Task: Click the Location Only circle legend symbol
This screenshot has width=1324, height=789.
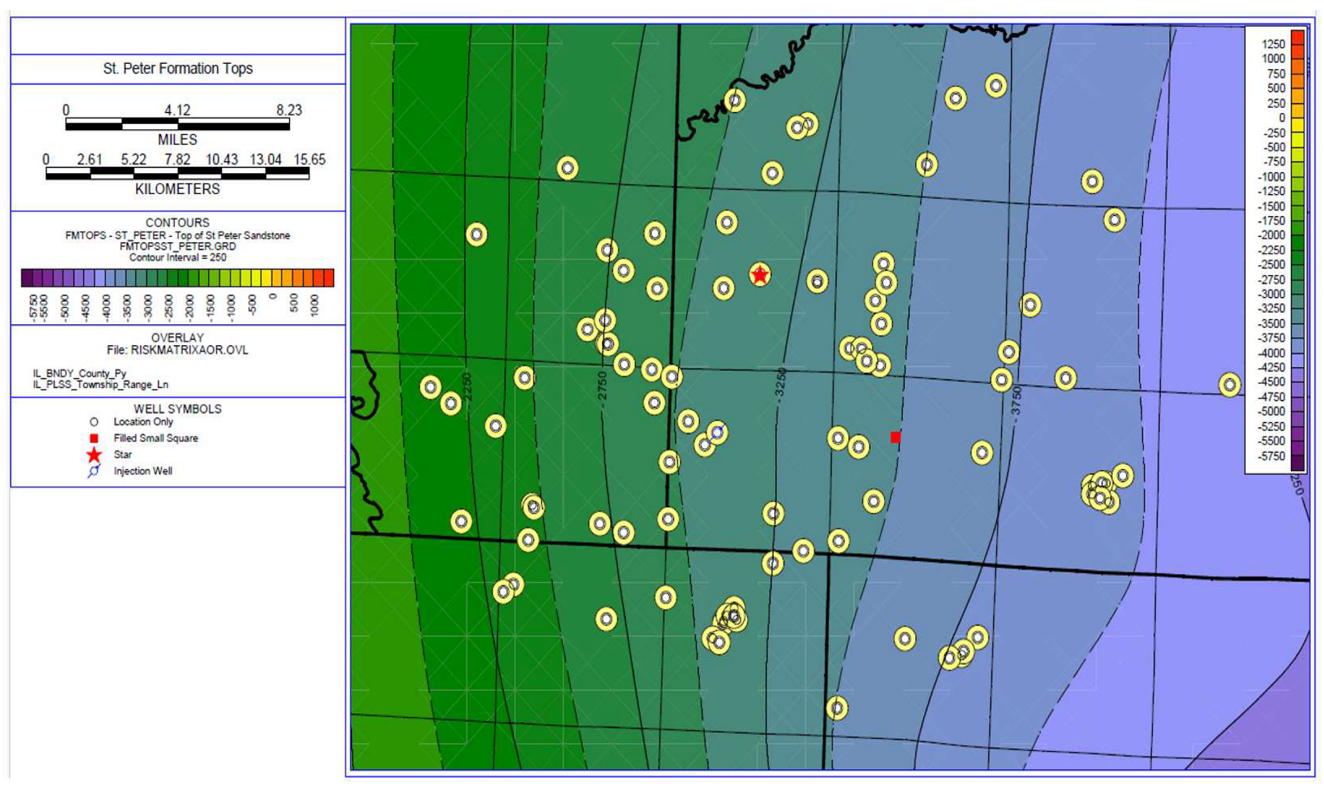Action: [x=94, y=422]
